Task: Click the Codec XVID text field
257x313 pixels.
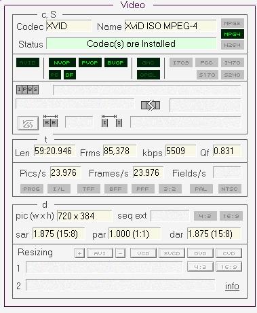Action: point(69,26)
